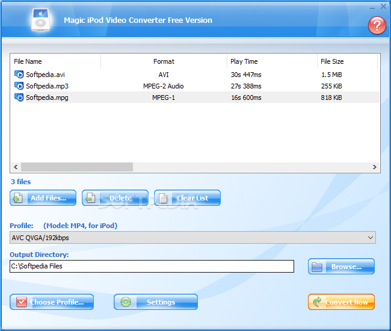The width and height of the screenshot is (391, 331).
Task: Click the 16s 600ms play time
Action: (x=246, y=97)
